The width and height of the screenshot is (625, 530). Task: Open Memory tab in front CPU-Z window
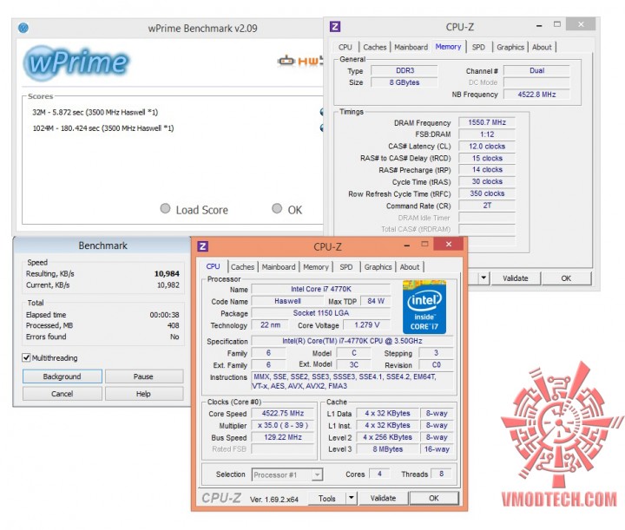tap(316, 267)
